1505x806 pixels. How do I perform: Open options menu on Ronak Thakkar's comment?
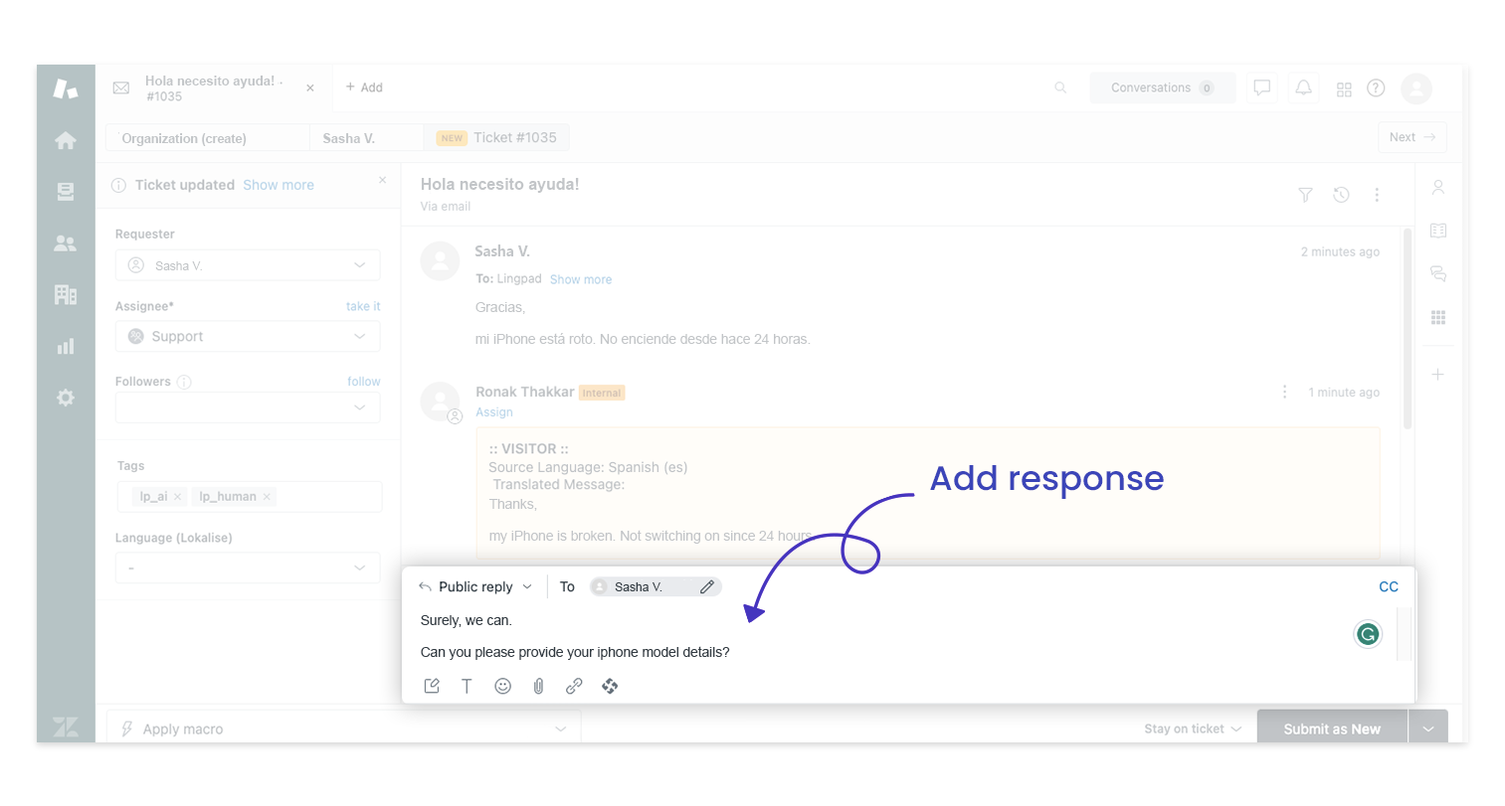click(x=1284, y=392)
